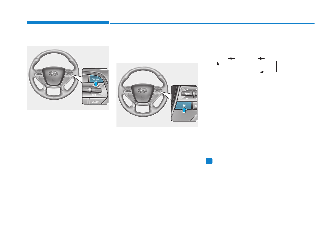Click the second right arrow in the cycle diagram
This screenshot has width=315, height=226.
point(261,58)
